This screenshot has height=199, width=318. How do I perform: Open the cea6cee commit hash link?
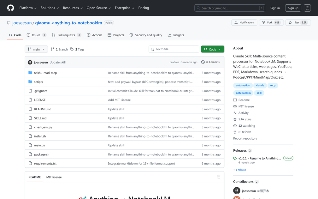(x=174, y=62)
